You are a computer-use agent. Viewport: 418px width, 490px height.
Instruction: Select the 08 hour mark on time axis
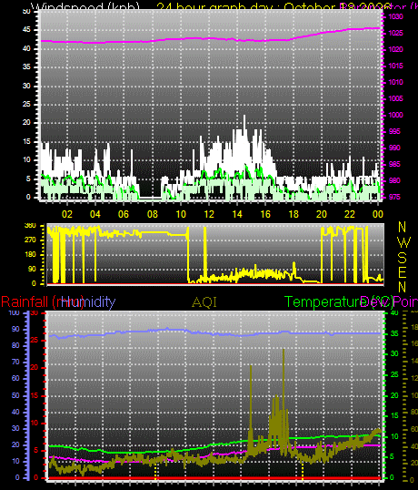tap(153, 214)
